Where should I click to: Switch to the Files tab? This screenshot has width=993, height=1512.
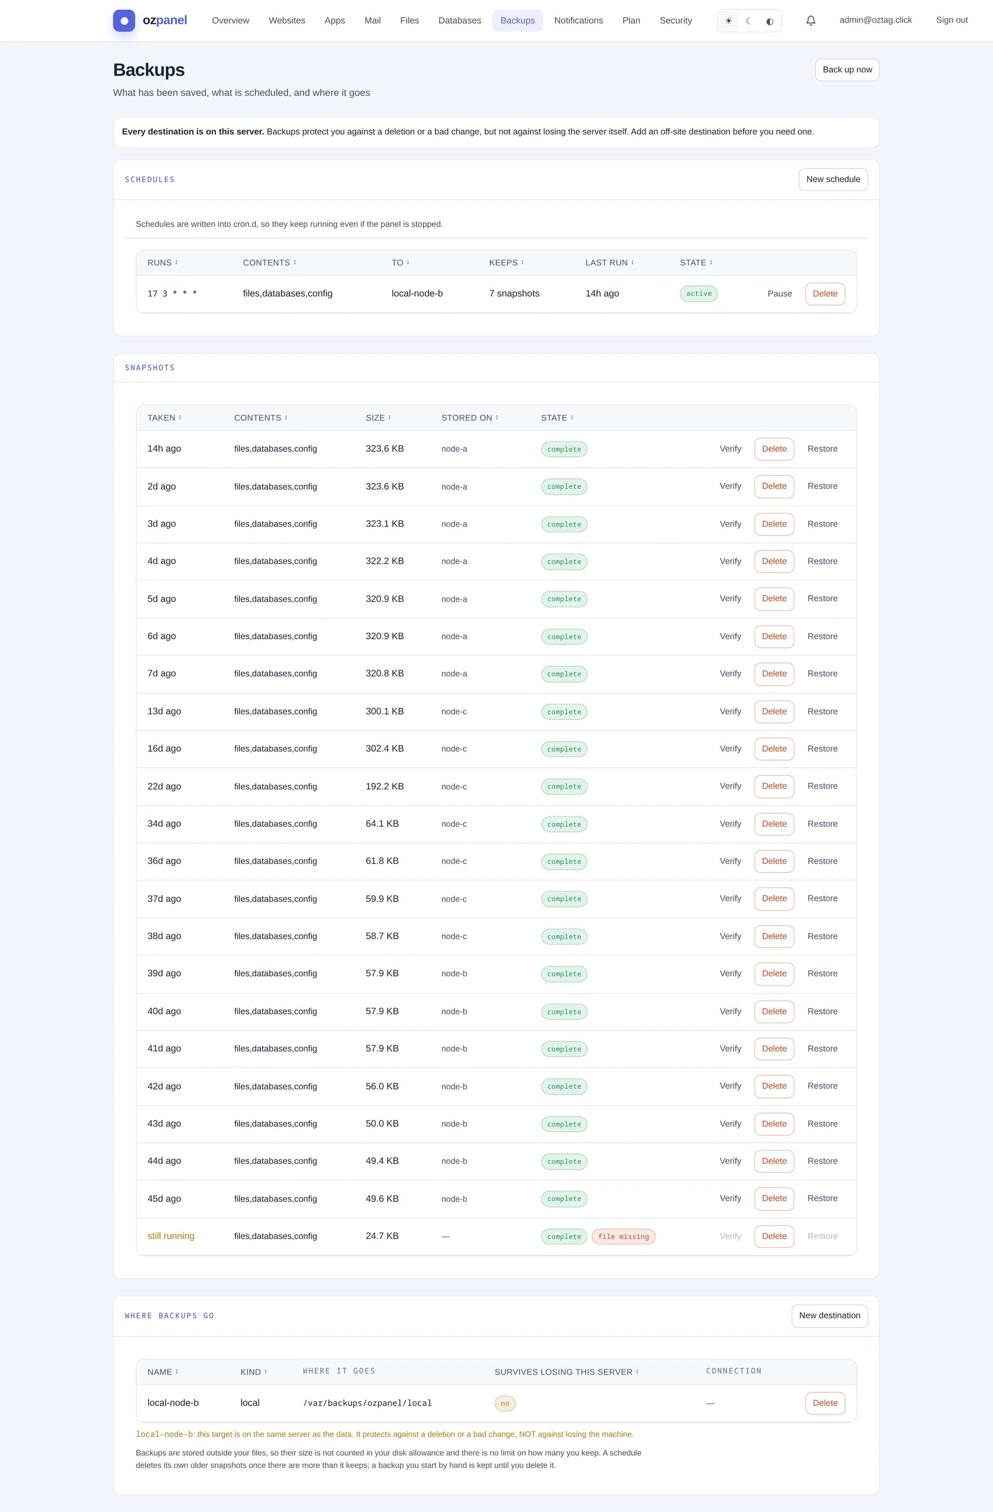tap(409, 20)
